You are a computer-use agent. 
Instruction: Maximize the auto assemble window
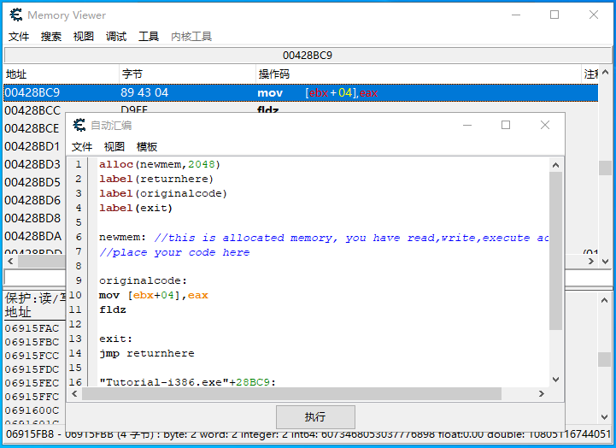[506, 125]
